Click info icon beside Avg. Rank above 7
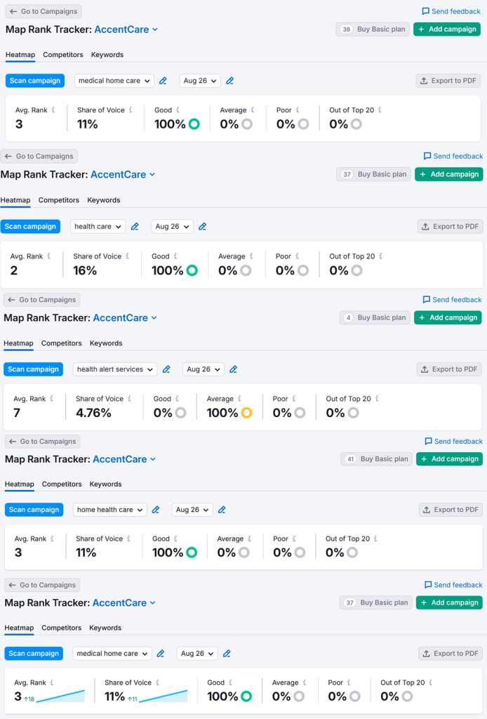The image size is (487, 719). pos(53,399)
